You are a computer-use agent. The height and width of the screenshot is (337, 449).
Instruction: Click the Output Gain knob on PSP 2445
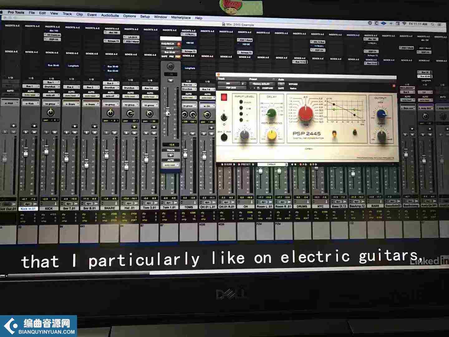coord(382,135)
